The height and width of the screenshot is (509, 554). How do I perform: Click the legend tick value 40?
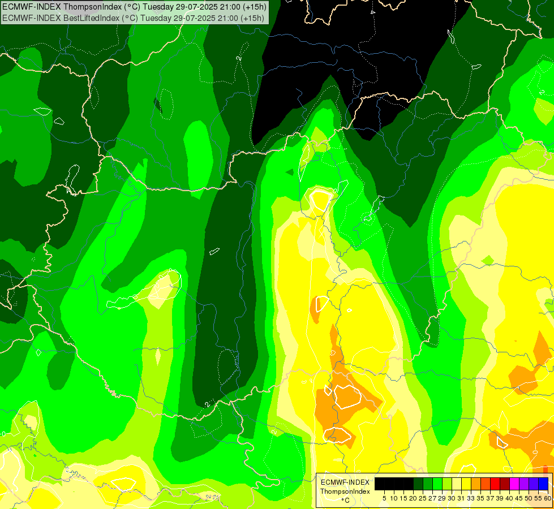[x=509, y=498]
